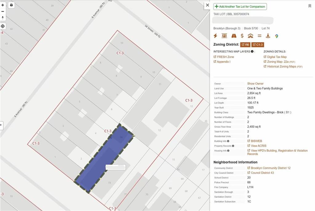
Task: Expand the collapsed left sidebar arrow
Action: tap(1, 125)
